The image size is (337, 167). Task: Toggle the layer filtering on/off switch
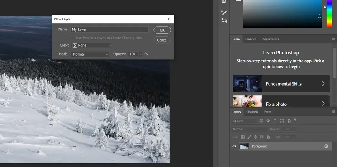pyautogui.click(x=295, y=119)
